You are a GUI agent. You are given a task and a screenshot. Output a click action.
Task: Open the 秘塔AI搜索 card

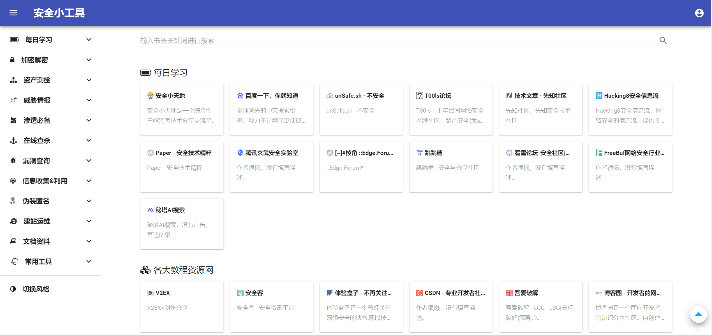pyautogui.click(x=182, y=223)
